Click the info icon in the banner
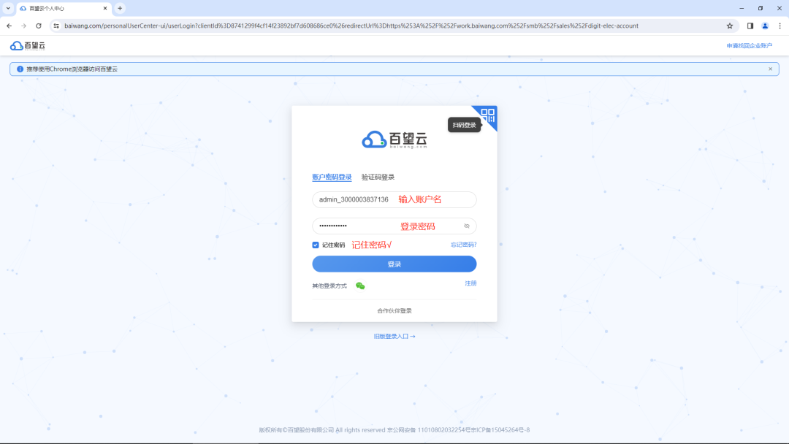 tap(20, 69)
